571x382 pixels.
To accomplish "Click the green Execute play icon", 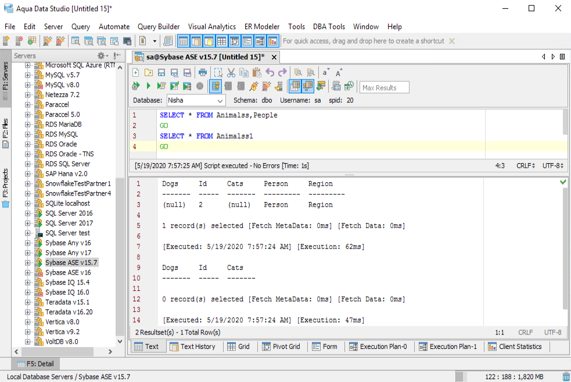I will 148,87.
